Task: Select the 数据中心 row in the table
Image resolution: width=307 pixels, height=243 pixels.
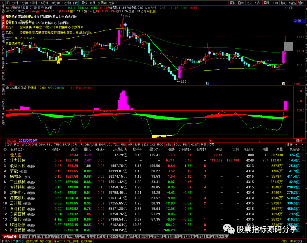Action: click(154, 192)
